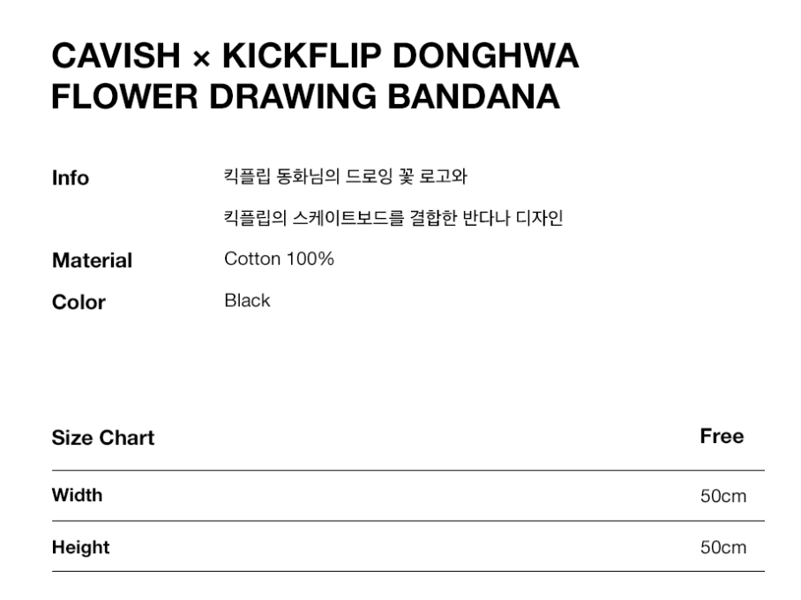Select the Material label
801x600 pixels.
92,261
